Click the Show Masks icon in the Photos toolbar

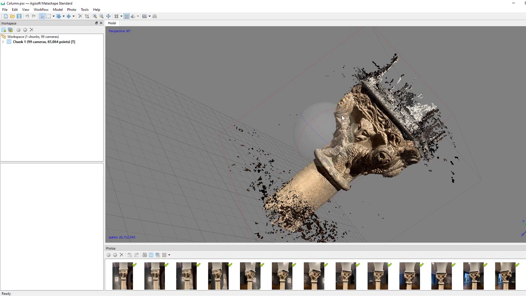[x=157, y=255]
